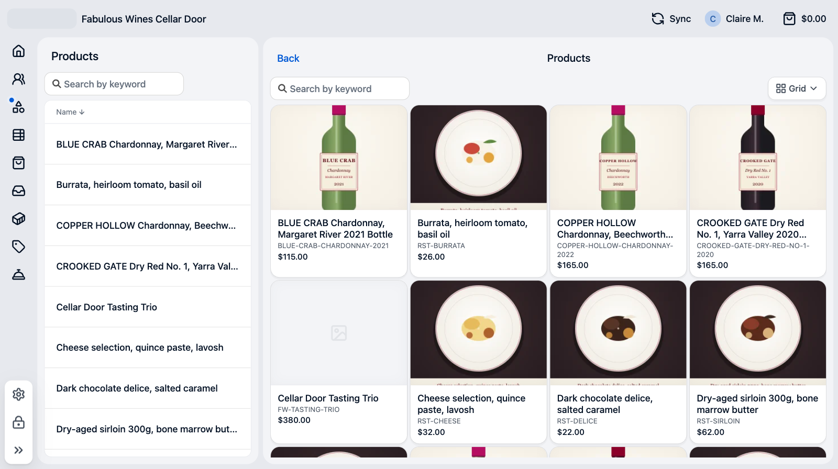Open the settings gear icon
The width and height of the screenshot is (838, 469).
pos(19,394)
